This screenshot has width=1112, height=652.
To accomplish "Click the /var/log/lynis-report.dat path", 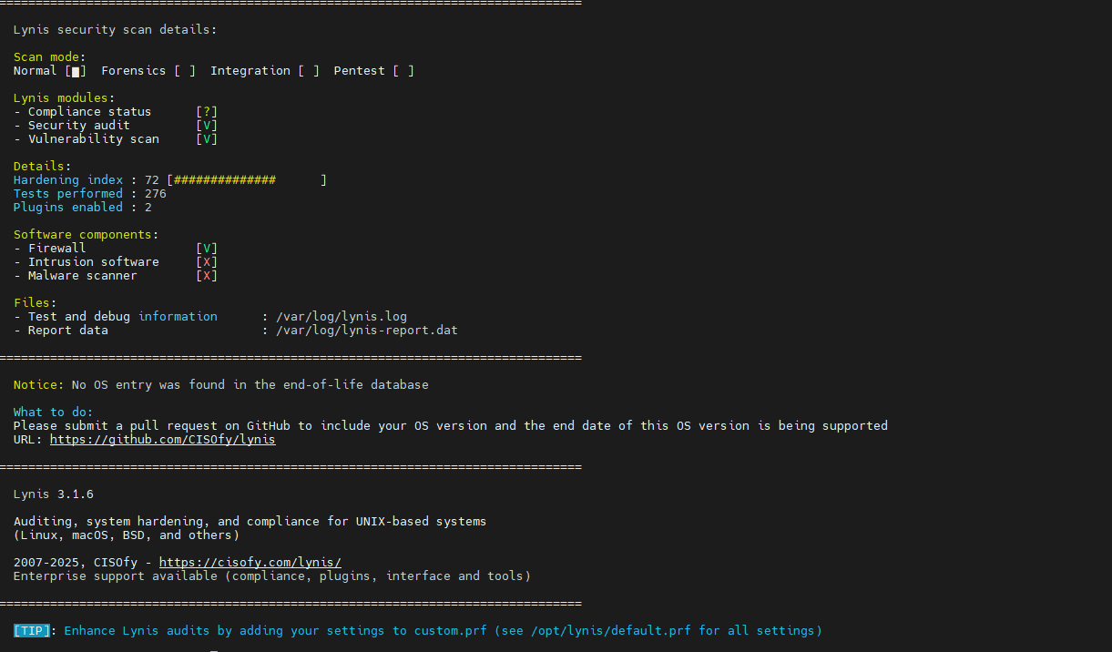I will click(367, 331).
